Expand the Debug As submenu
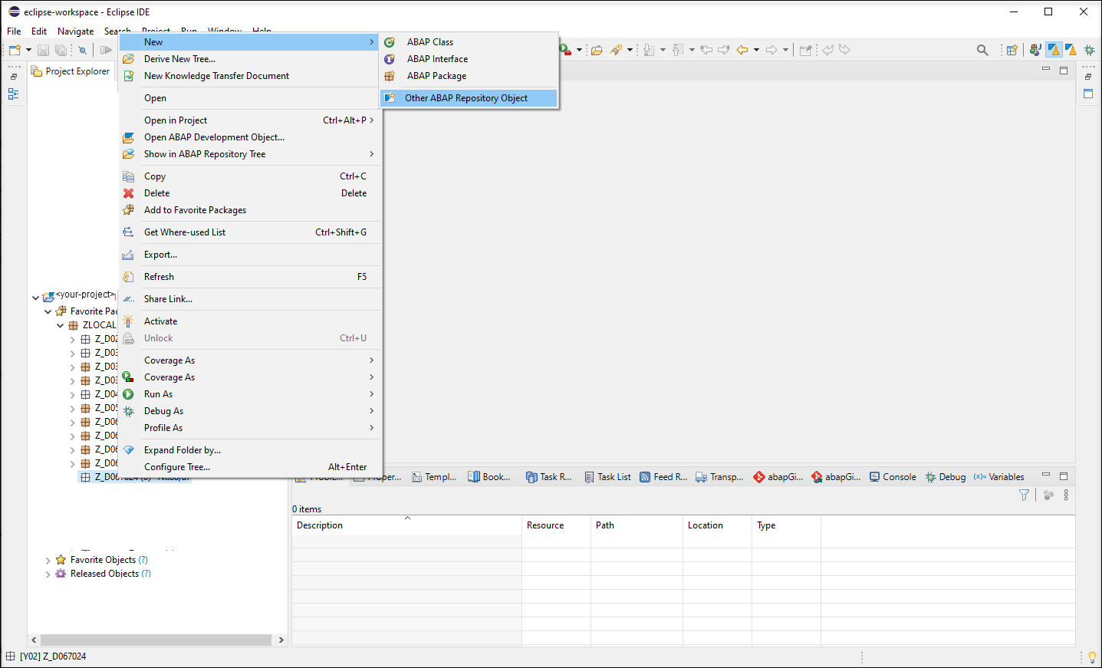 click(250, 411)
